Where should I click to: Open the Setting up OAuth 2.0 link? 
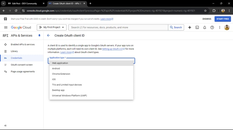coord(113,49)
